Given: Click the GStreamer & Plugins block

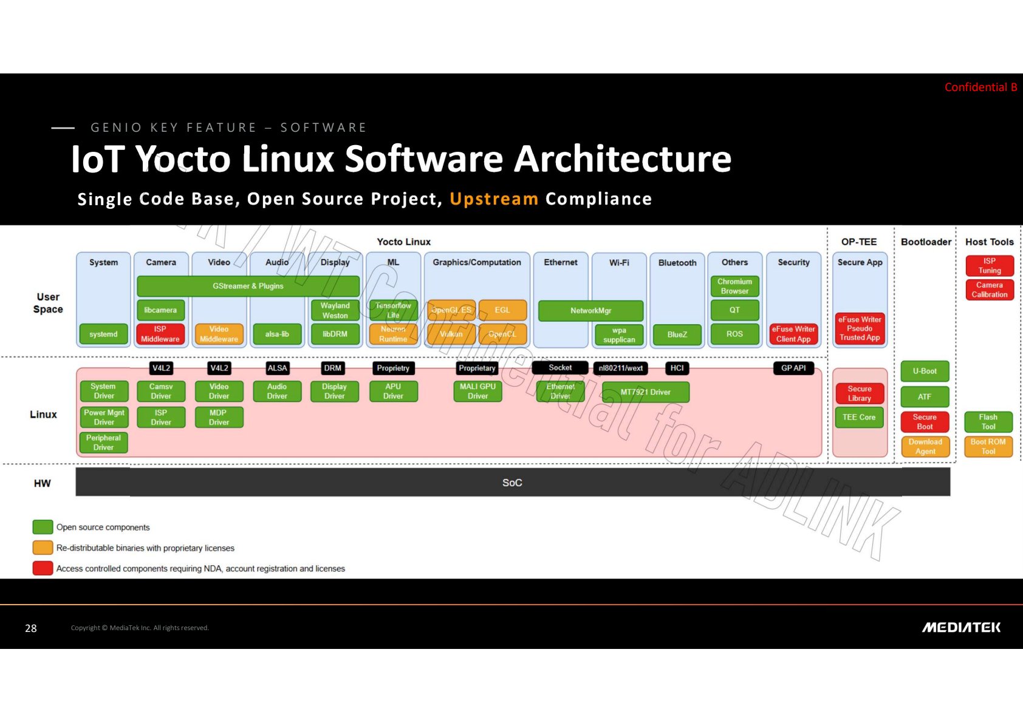Looking at the screenshot, I should [x=248, y=286].
